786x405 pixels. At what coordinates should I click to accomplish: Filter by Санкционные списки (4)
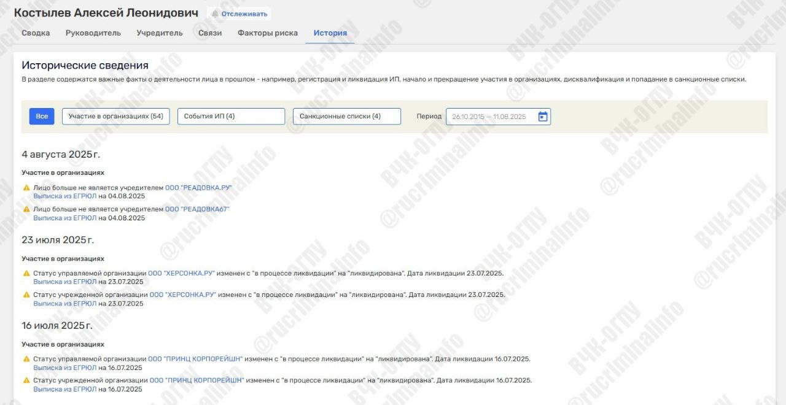click(346, 117)
